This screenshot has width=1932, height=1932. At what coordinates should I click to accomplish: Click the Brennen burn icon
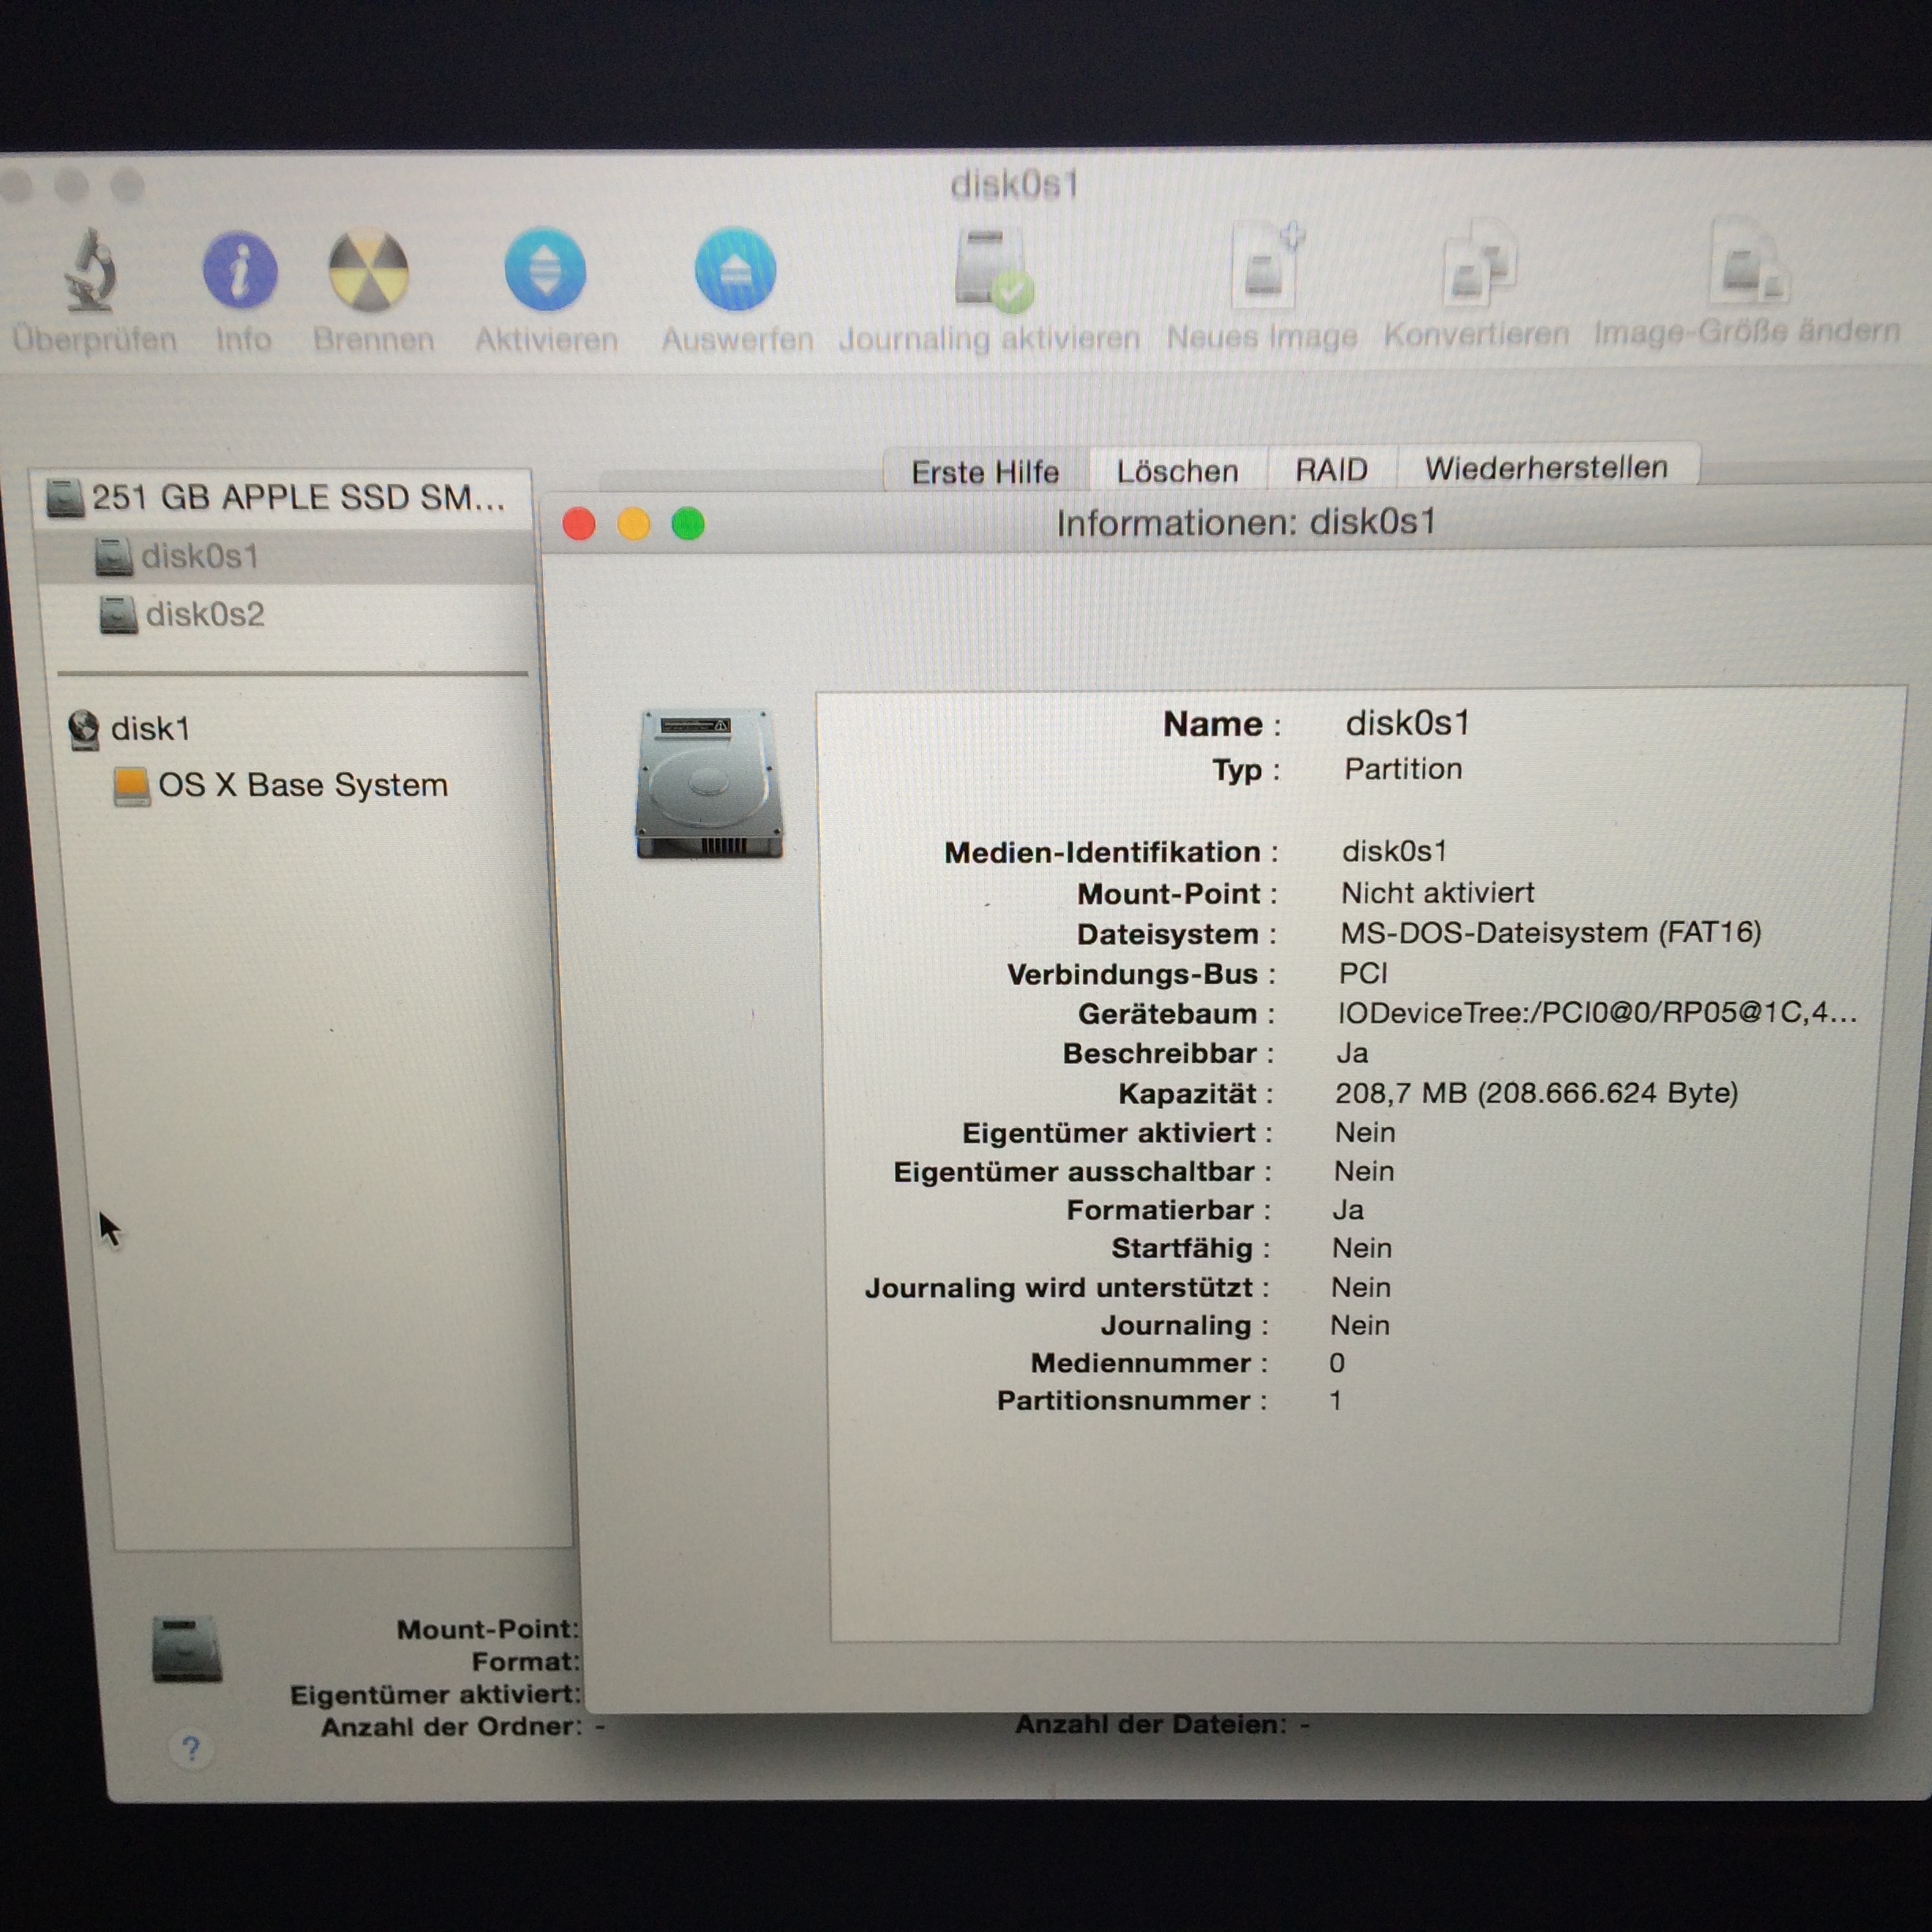(x=369, y=270)
